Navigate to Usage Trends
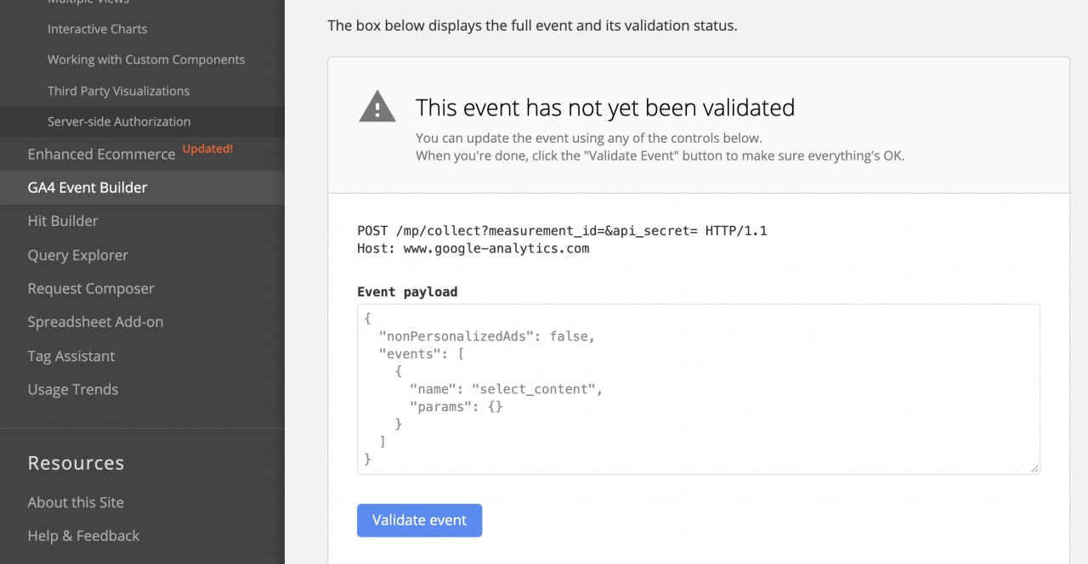This screenshot has height=564, width=1088. (x=73, y=390)
